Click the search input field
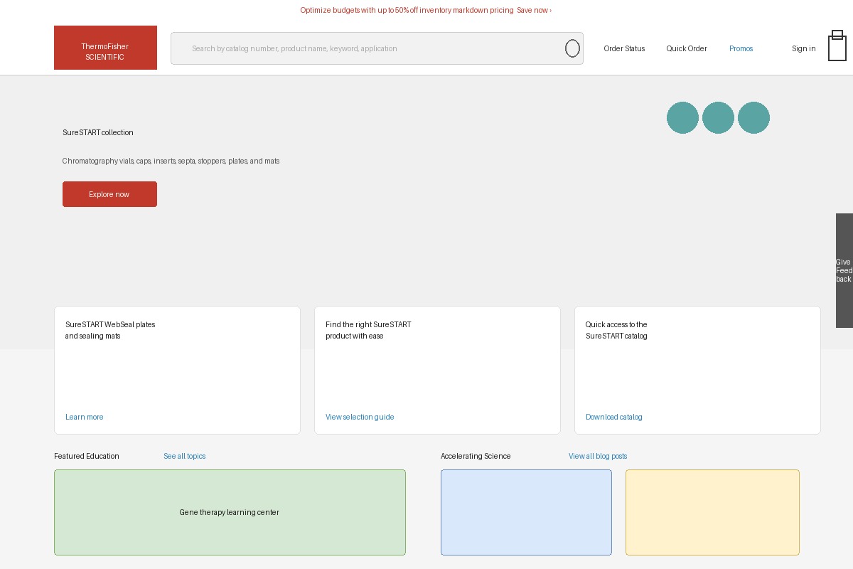This screenshot has width=853, height=569. [377, 48]
